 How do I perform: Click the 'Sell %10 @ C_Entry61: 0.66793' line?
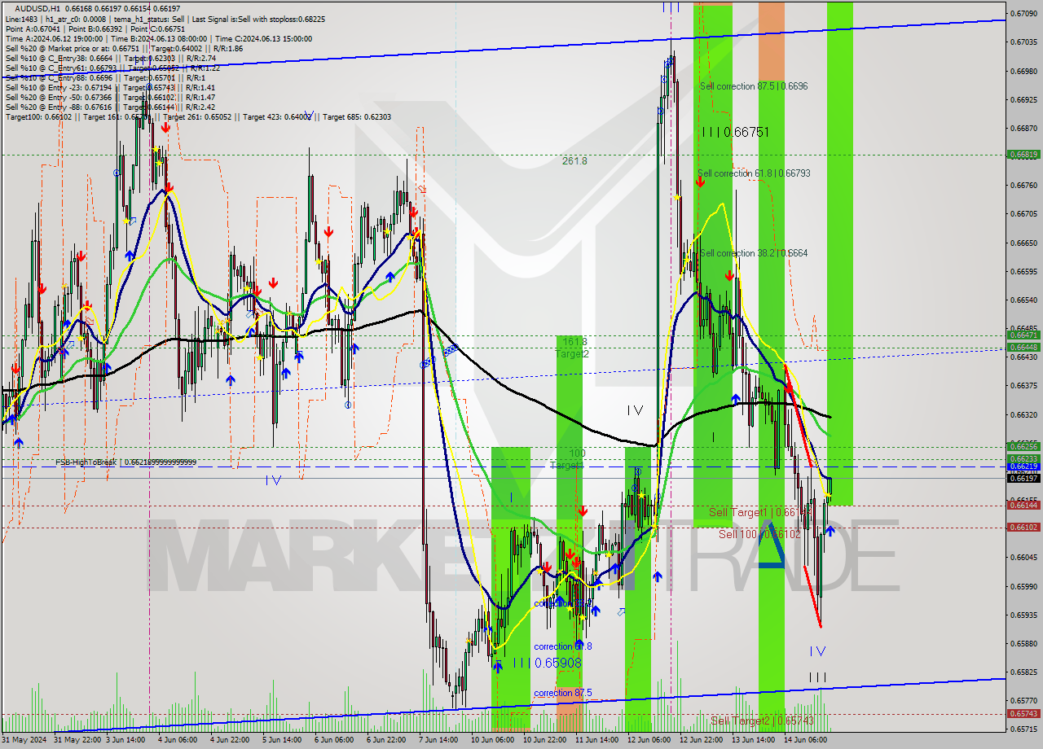[x=112, y=68]
